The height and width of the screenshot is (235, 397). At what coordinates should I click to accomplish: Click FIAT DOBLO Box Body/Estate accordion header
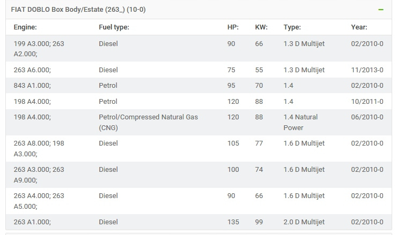(x=198, y=10)
